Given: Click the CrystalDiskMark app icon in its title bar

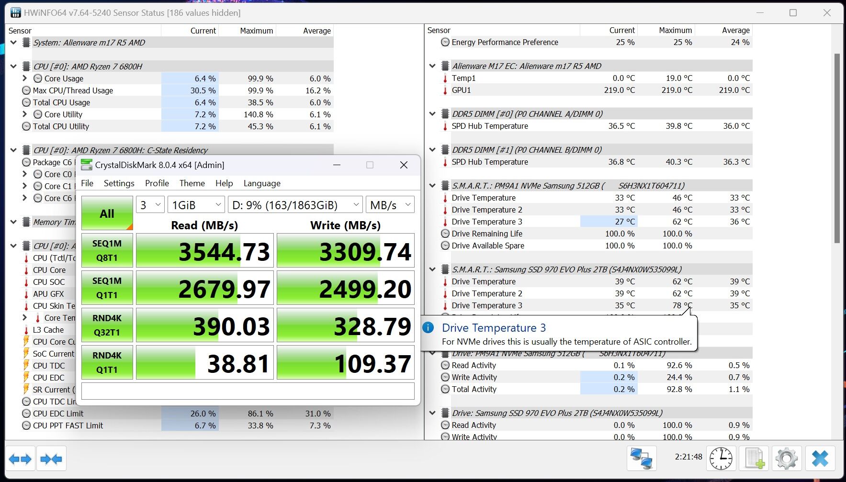Looking at the screenshot, I should click(x=87, y=165).
